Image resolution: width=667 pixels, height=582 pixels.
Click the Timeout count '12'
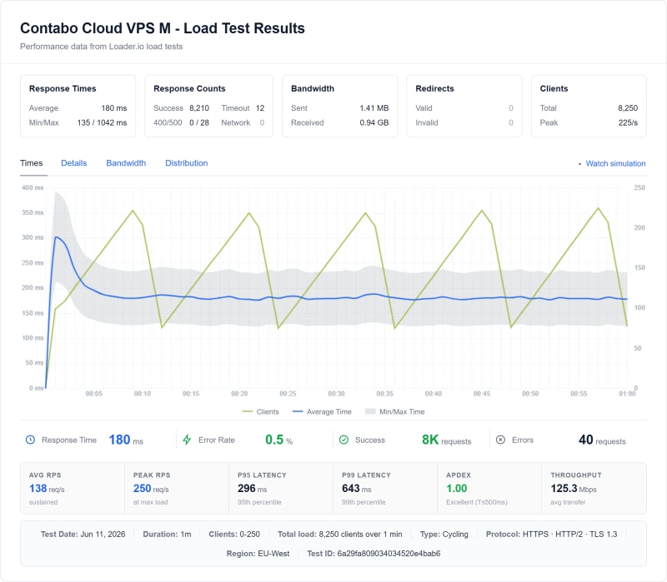260,108
